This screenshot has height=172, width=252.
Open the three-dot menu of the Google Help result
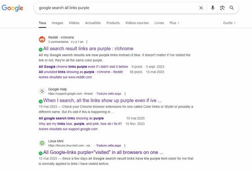click(125, 94)
